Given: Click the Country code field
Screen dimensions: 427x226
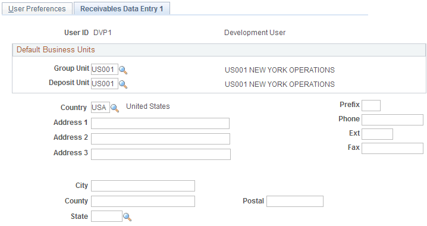Looking at the screenshot, I should pos(101,108).
